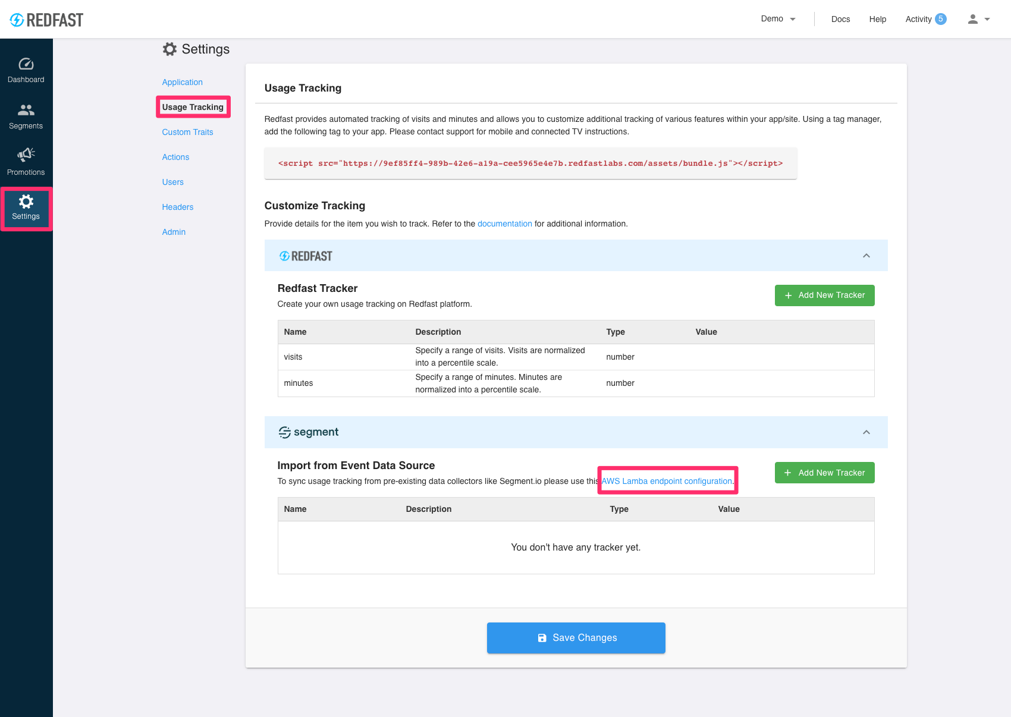Click the Activity notification badge 5
Viewport: 1011px width, 717px height.
pyautogui.click(x=941, y=19)
